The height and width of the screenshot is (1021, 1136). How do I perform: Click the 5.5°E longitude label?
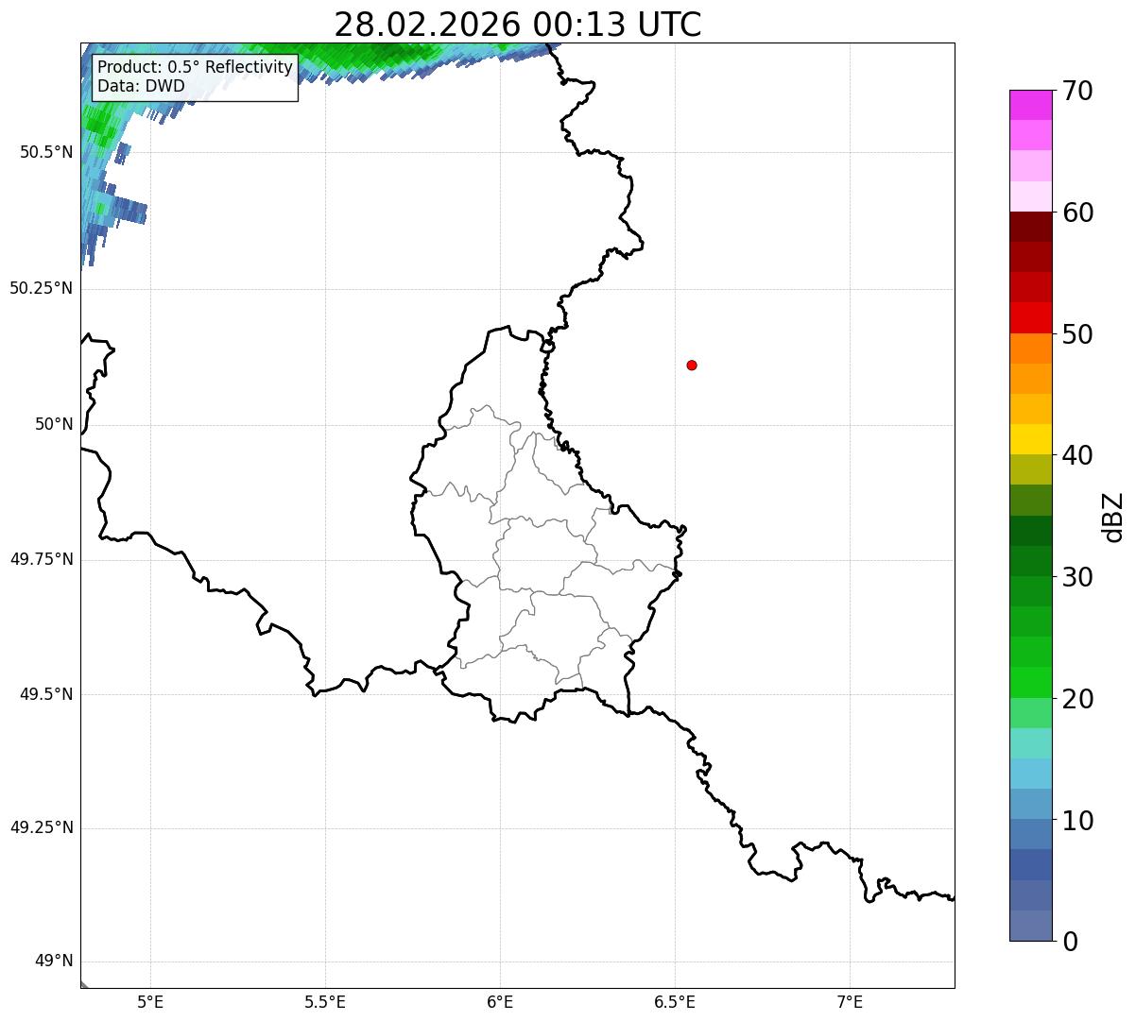pyautogui.click(x=325, y=1002)
